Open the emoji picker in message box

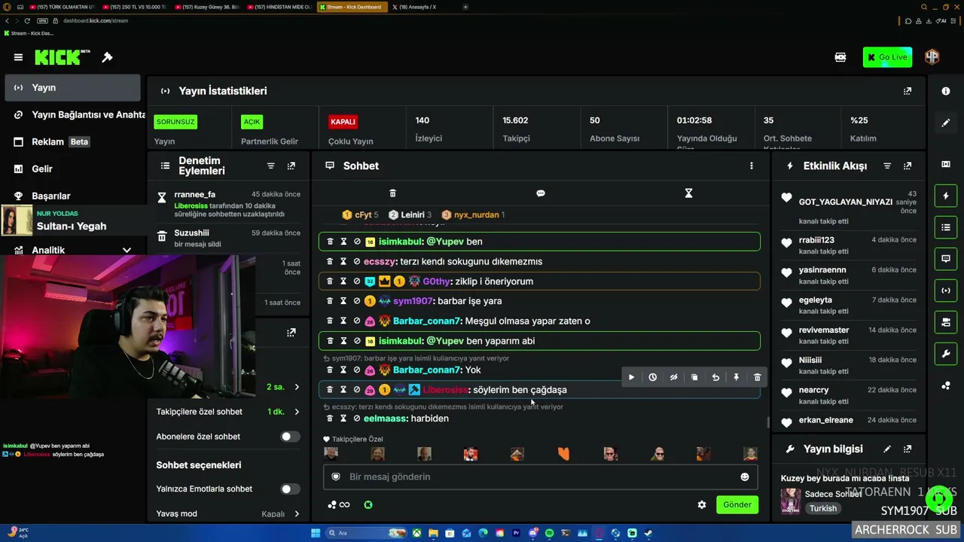click(745, 477)
